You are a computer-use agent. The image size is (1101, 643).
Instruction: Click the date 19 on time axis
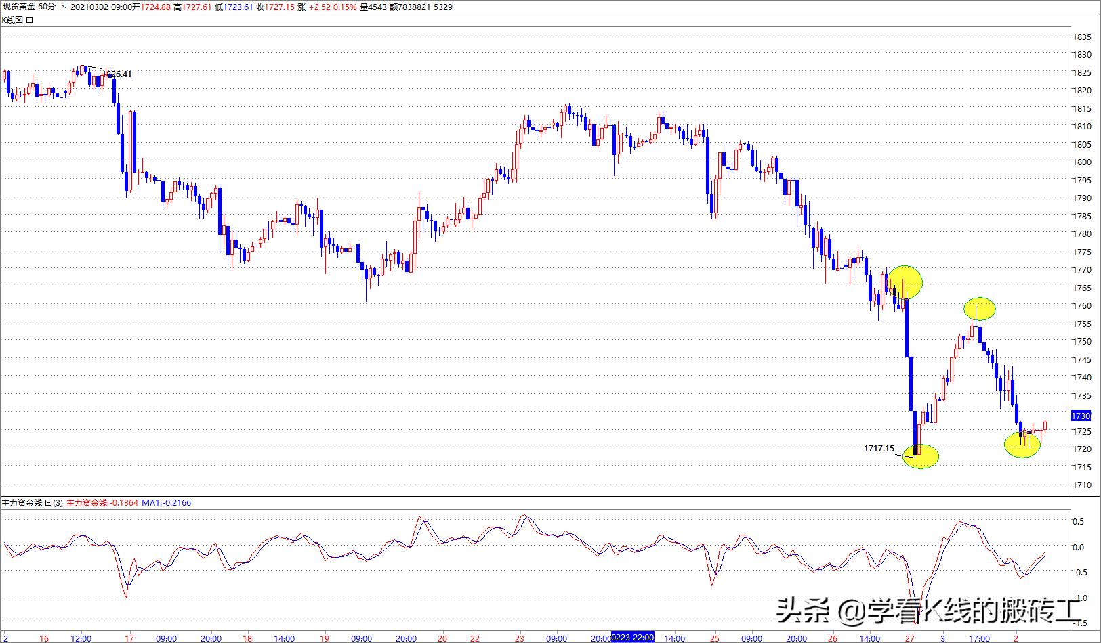[x=325, y=638]
